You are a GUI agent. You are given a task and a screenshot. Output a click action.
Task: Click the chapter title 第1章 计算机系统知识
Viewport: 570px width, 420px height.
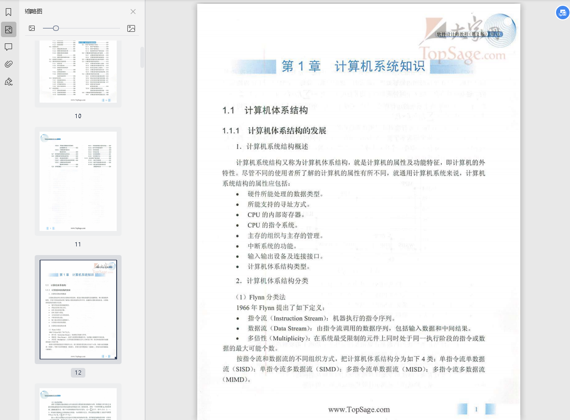[x=353, y=66]
